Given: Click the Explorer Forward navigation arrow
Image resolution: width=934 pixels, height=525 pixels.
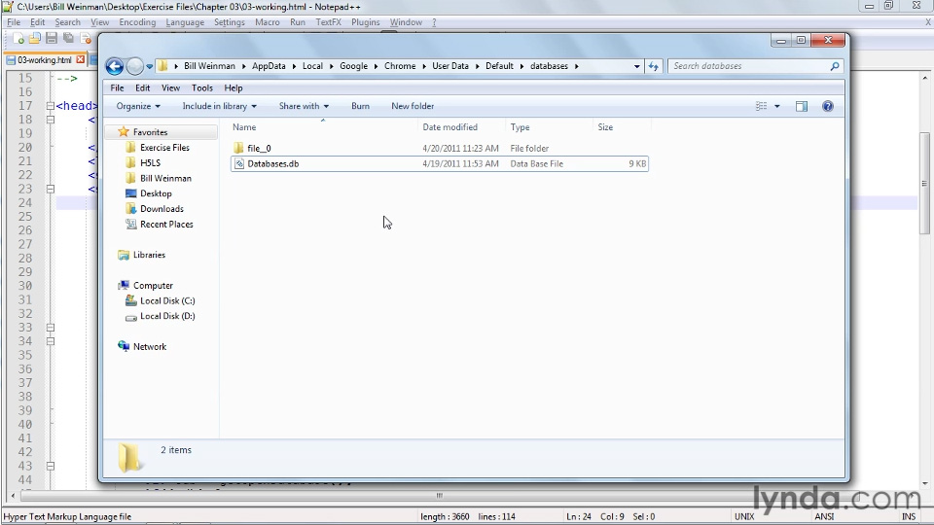Looking at the screenshot, I should click(135, 66).
